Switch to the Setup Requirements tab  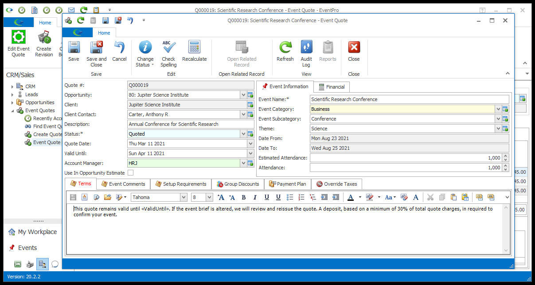click(x=180, y=184)
